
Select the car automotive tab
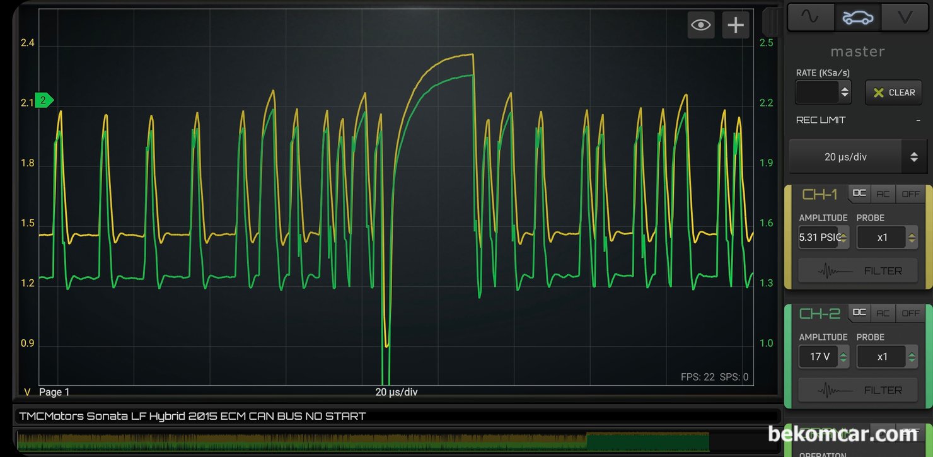(x=858, y=17)
